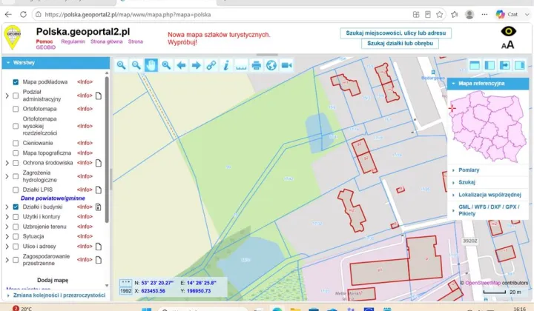Image resolution: width=534 pixels, height=311 pixels.
Task: Click the Geobid yellow logo
Action: pyautogui.click(x=13, y=37)
